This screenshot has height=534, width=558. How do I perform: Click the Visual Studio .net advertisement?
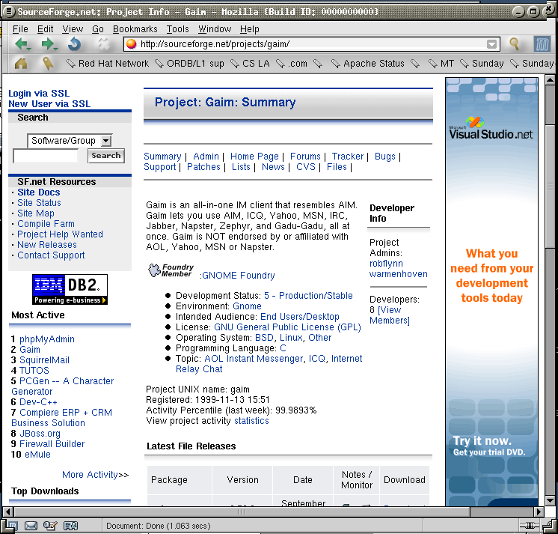pyautogui.click(x=491, y=291)
